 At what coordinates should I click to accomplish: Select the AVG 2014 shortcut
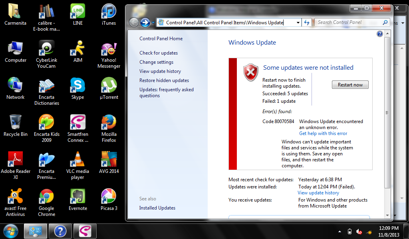(x=109, y=163)
